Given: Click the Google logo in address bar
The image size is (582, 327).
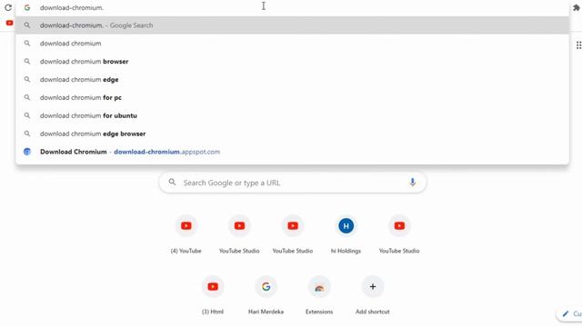Looking at the screenshot, I should (27, 7).
